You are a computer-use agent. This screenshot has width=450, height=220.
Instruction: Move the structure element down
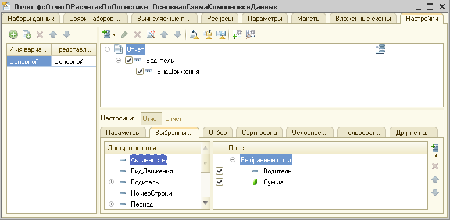[x=178, y=34]
